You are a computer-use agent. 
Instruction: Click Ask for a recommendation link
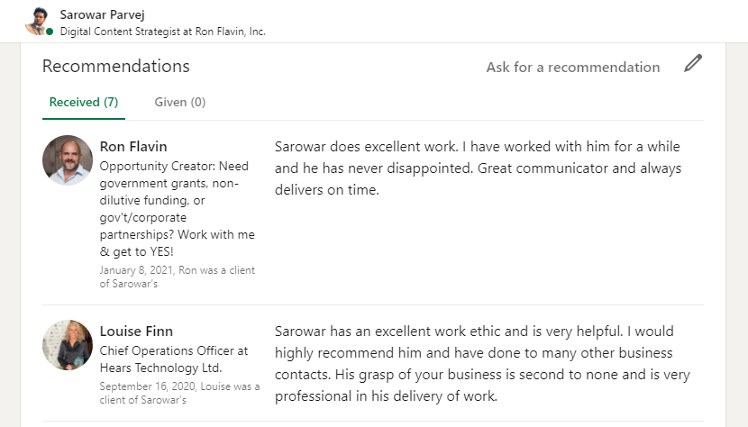click(x=572, y=68)
